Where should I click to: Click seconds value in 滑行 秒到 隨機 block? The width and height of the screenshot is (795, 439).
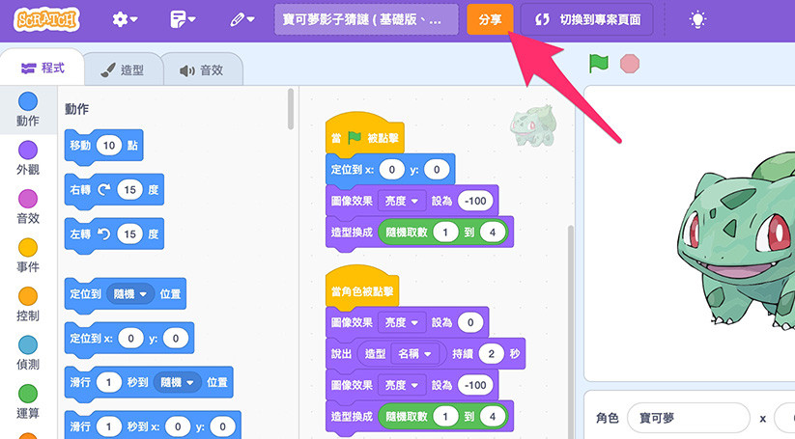coord(108,382)
